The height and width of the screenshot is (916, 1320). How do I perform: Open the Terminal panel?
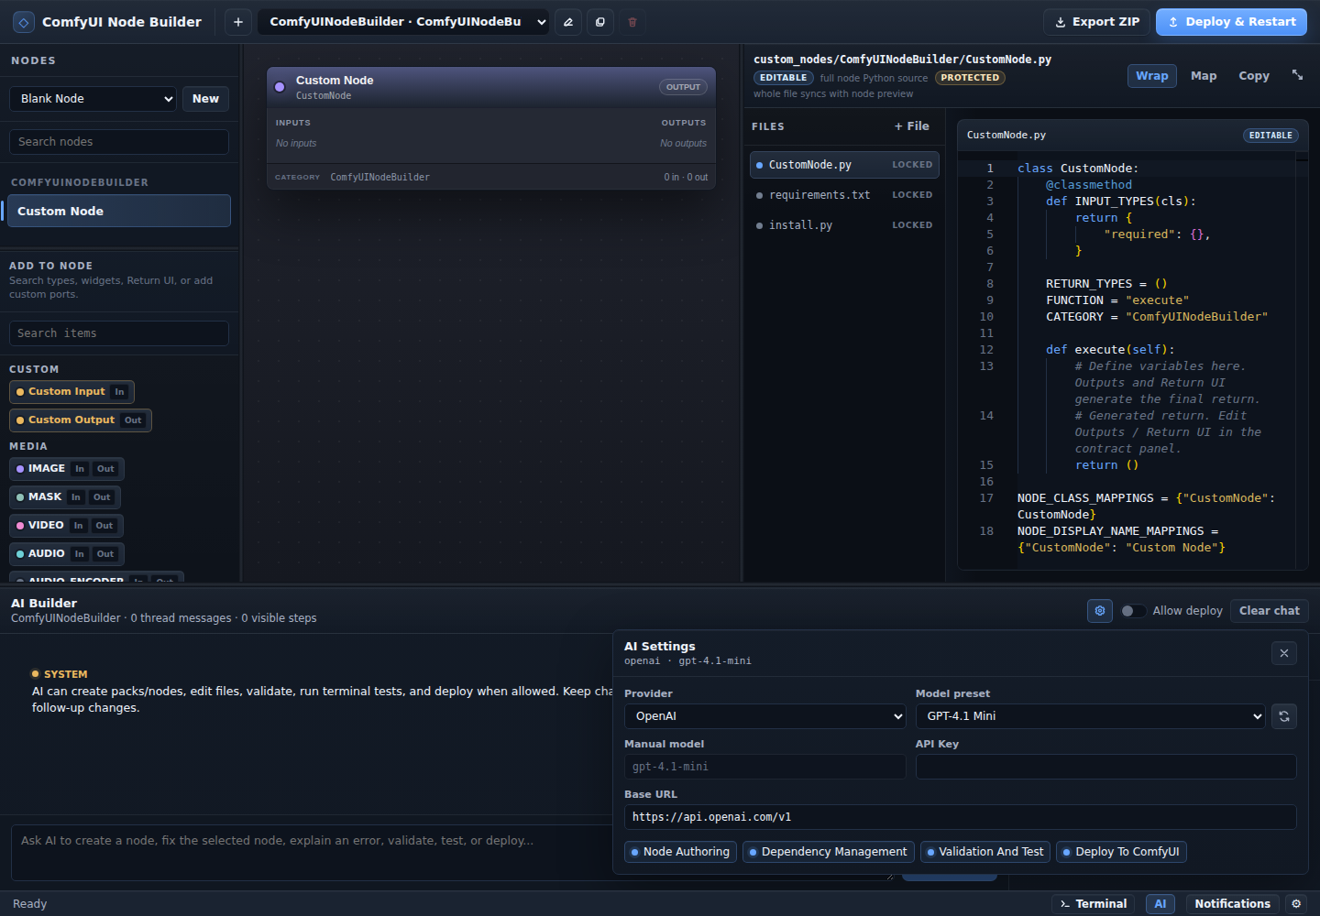(x=1094, y=904)
